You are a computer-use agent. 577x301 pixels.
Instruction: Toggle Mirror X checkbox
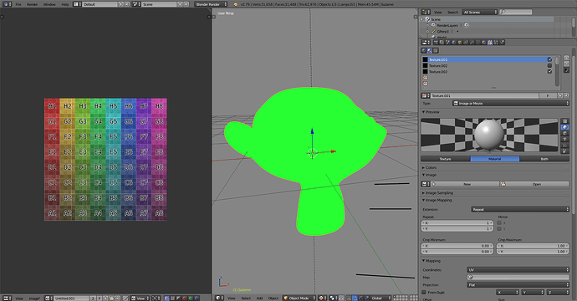(x=499, y=222)
